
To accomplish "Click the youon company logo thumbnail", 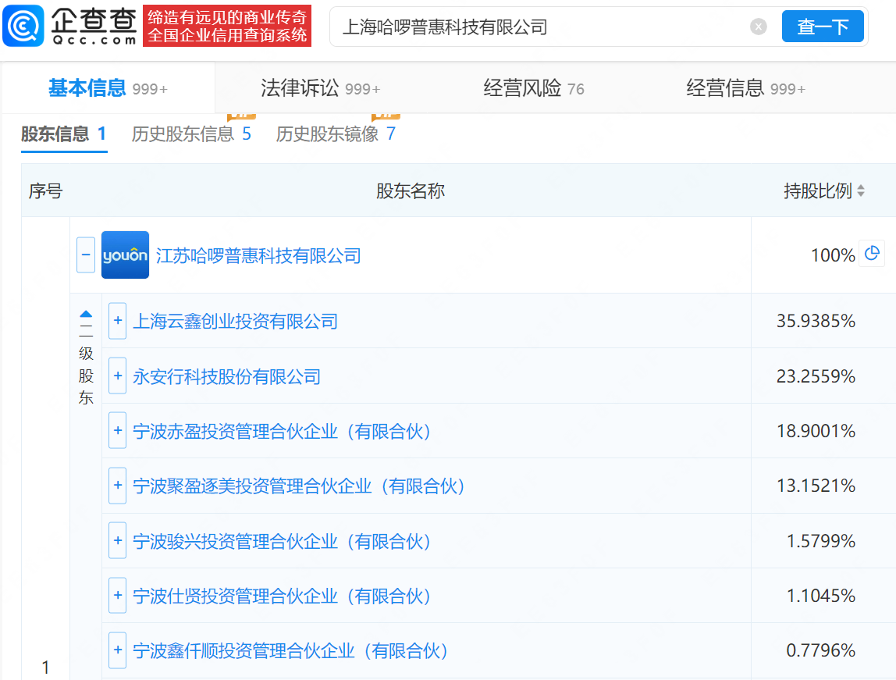I will click(x=125, y=255).
